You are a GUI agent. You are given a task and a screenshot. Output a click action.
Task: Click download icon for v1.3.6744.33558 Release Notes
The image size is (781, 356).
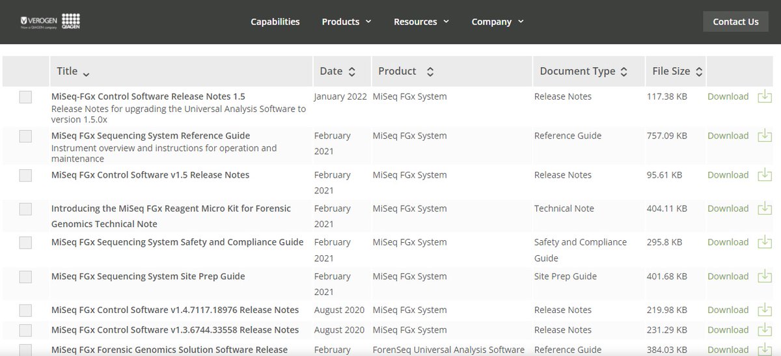click(x=765, y=329)
